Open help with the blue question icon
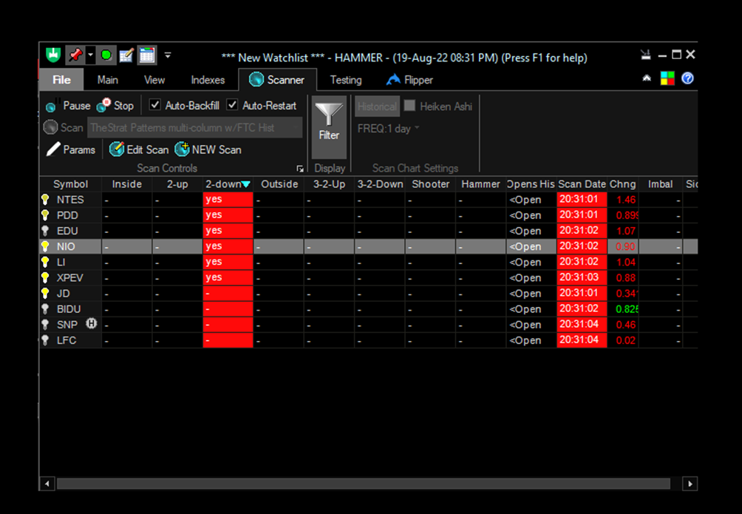 point(687,78)
